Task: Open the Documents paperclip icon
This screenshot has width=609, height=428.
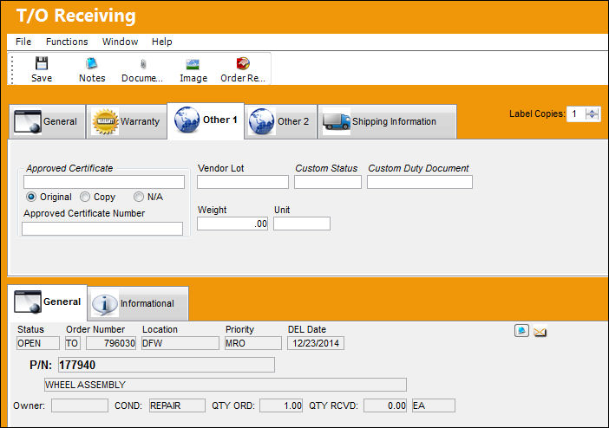Action: click(x=142, y=63)
